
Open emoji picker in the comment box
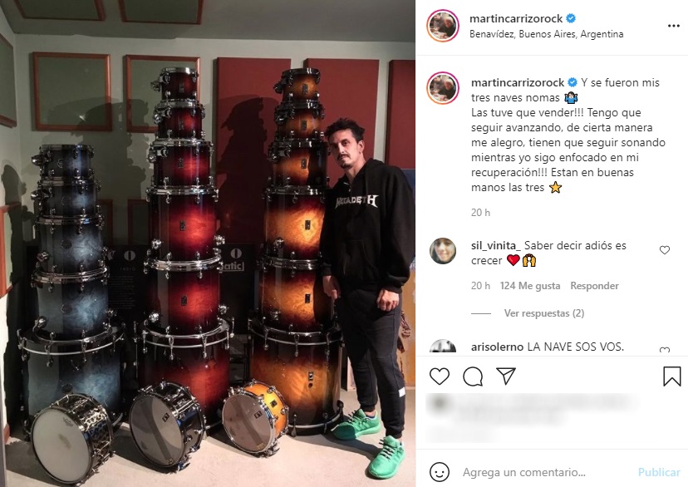[x=440, y=472]
